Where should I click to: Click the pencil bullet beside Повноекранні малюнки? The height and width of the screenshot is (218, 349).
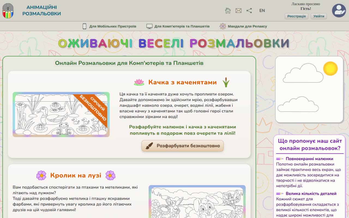click(280, 159)
